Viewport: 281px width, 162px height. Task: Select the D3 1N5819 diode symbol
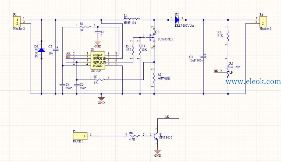click(41, 50)
